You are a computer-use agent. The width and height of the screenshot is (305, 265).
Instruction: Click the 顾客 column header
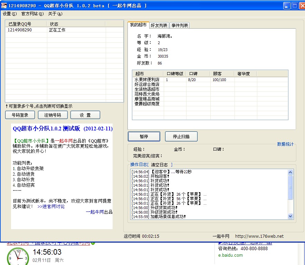pyautogui.click(x=222, y=74)
